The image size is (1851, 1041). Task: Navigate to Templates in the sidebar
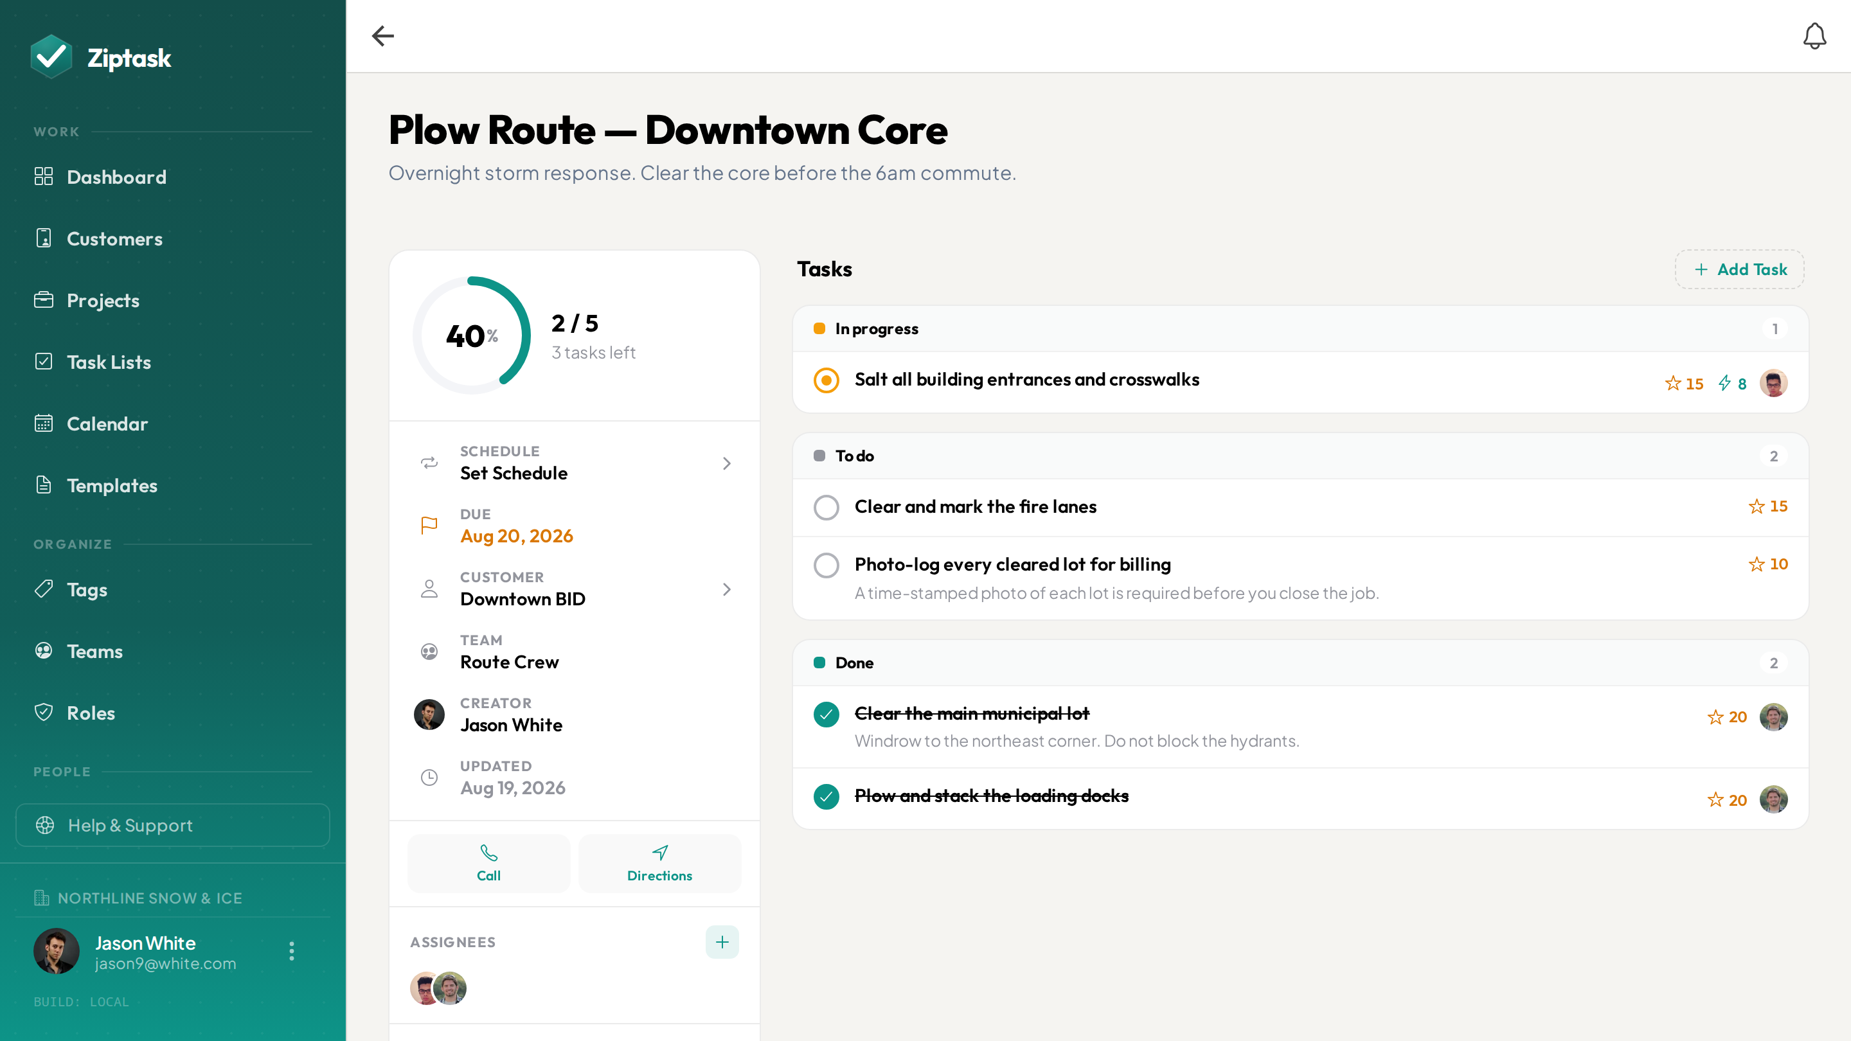[111, 486]
